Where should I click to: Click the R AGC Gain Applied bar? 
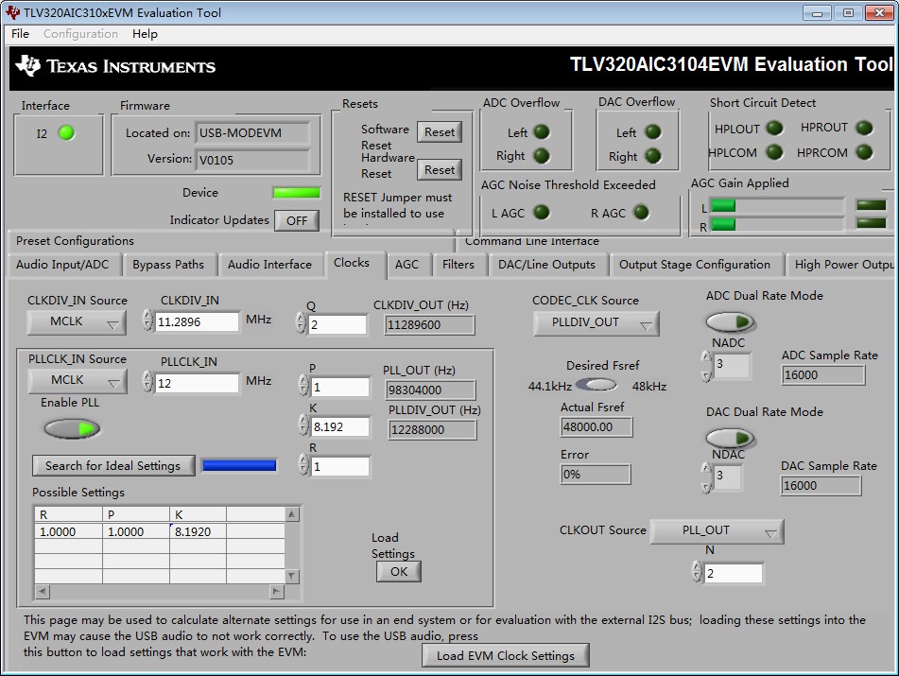click(777, 224)
